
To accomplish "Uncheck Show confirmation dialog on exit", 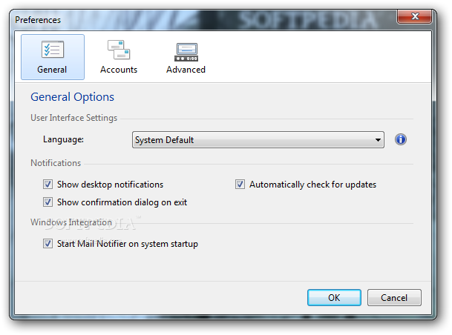I will 48,202.
